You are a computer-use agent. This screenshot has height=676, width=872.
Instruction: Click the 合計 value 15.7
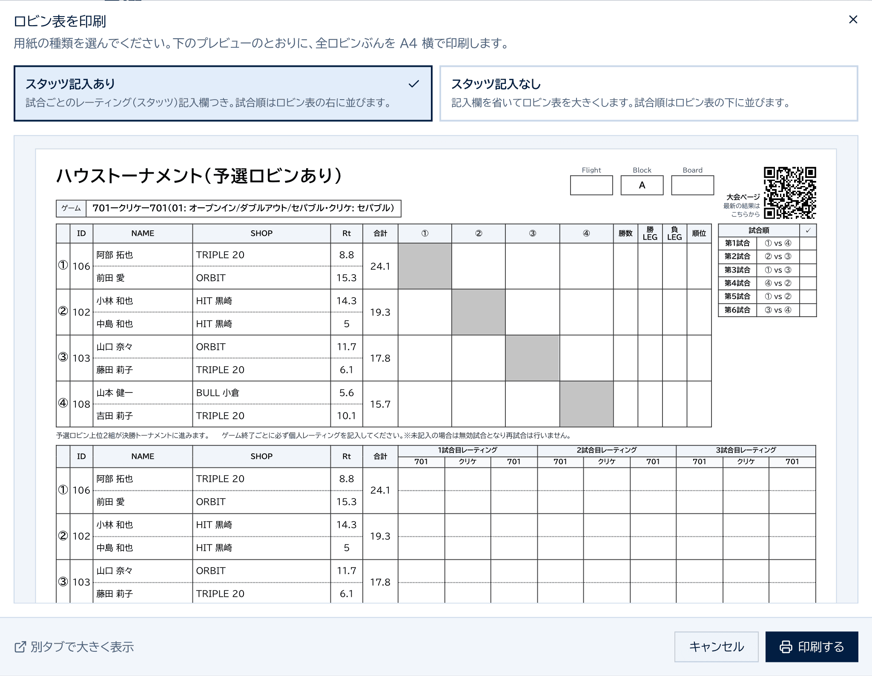coord(380,404)
